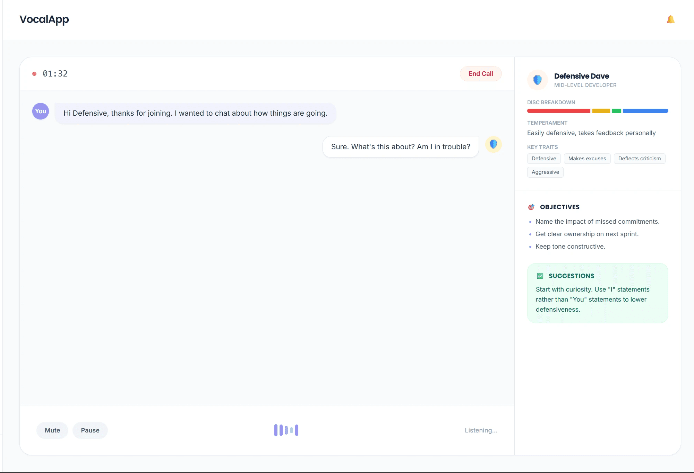Select the Defensive trait tag
694x473 pixels.
(543, 159)
